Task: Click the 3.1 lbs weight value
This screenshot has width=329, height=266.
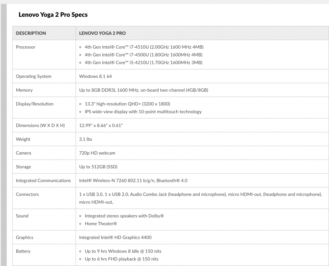Action: [86, 139]
